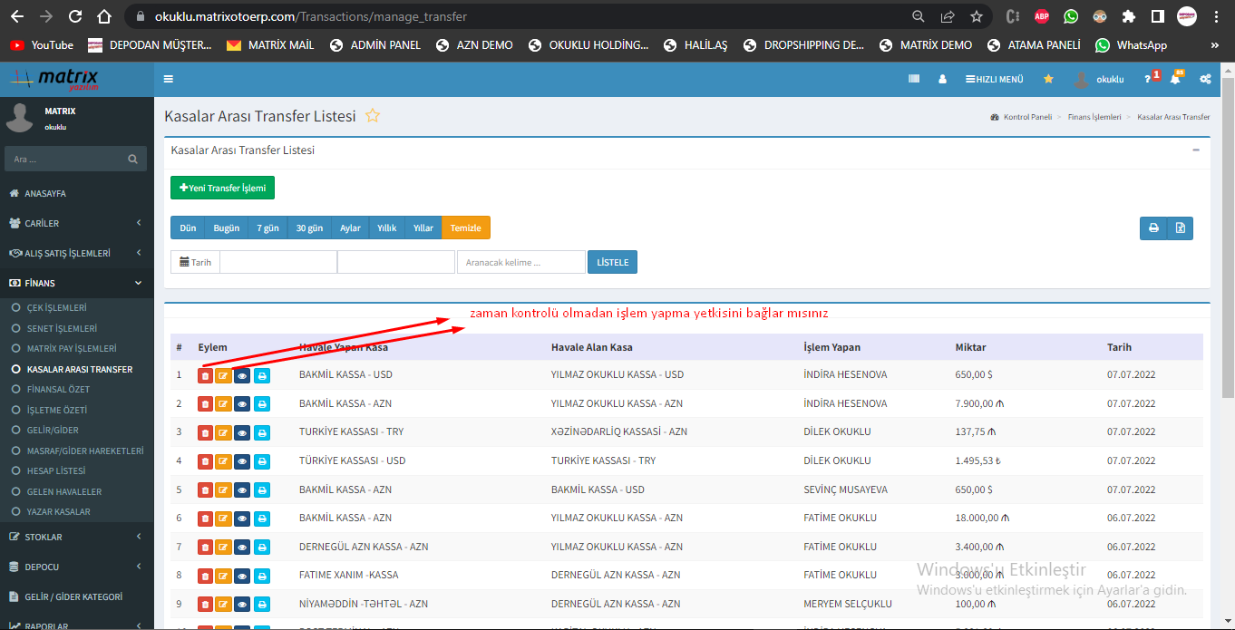View transfer row 3 details via eye icon
This screenshot has height=630, width=1235.
[x=243, y=432]
